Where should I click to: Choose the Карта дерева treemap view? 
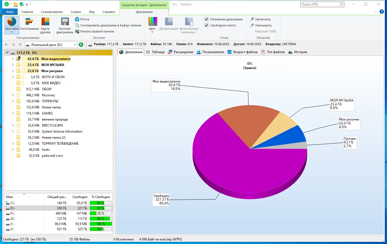point(45,25)
